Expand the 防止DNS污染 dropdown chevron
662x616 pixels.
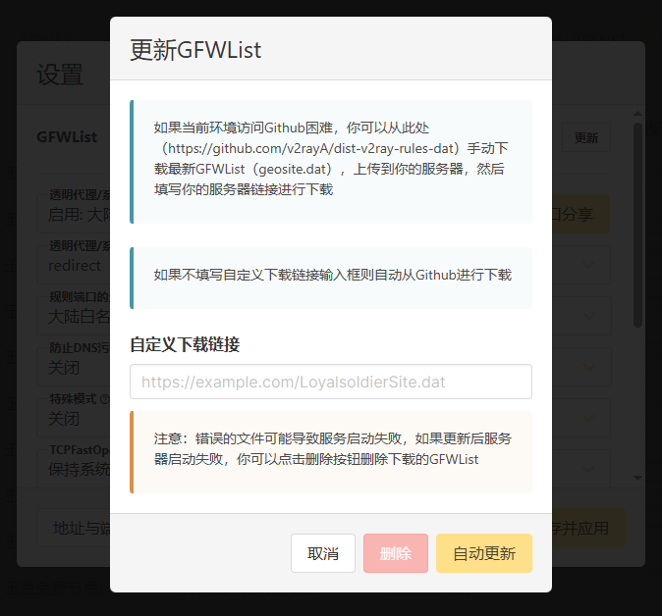[x=589, y=368]
